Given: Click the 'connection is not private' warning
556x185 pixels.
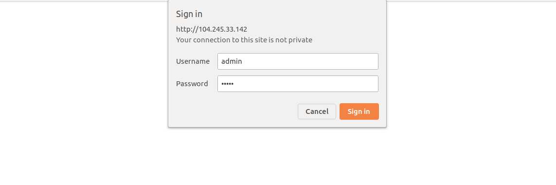Looking at the screenshot, I should point(244,40).
